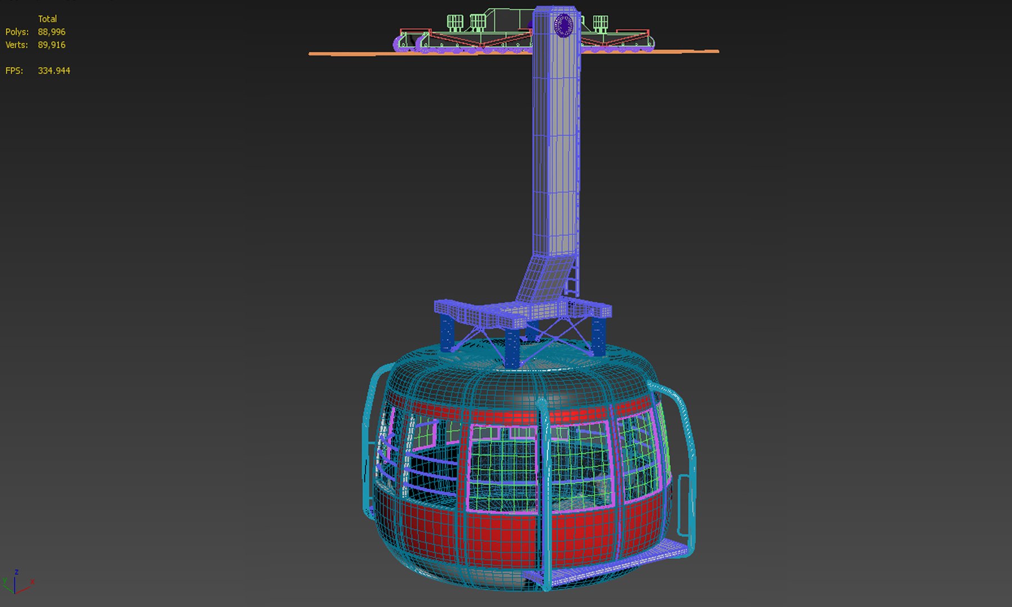Click the Verts count value 89,916
Viewport: 1012px width, 607px height.
52,45
